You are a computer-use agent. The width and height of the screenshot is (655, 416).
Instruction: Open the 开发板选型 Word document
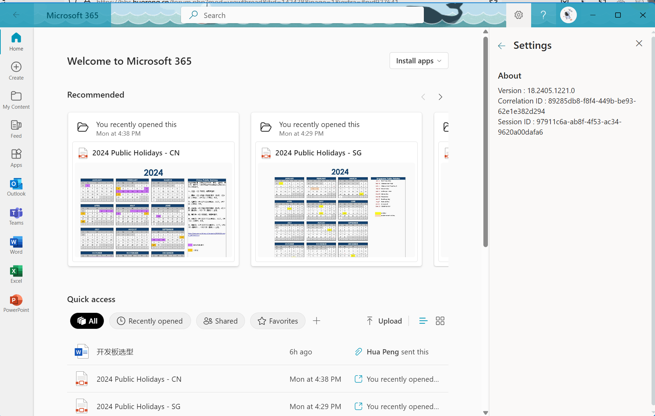click(x=115, y=352)
